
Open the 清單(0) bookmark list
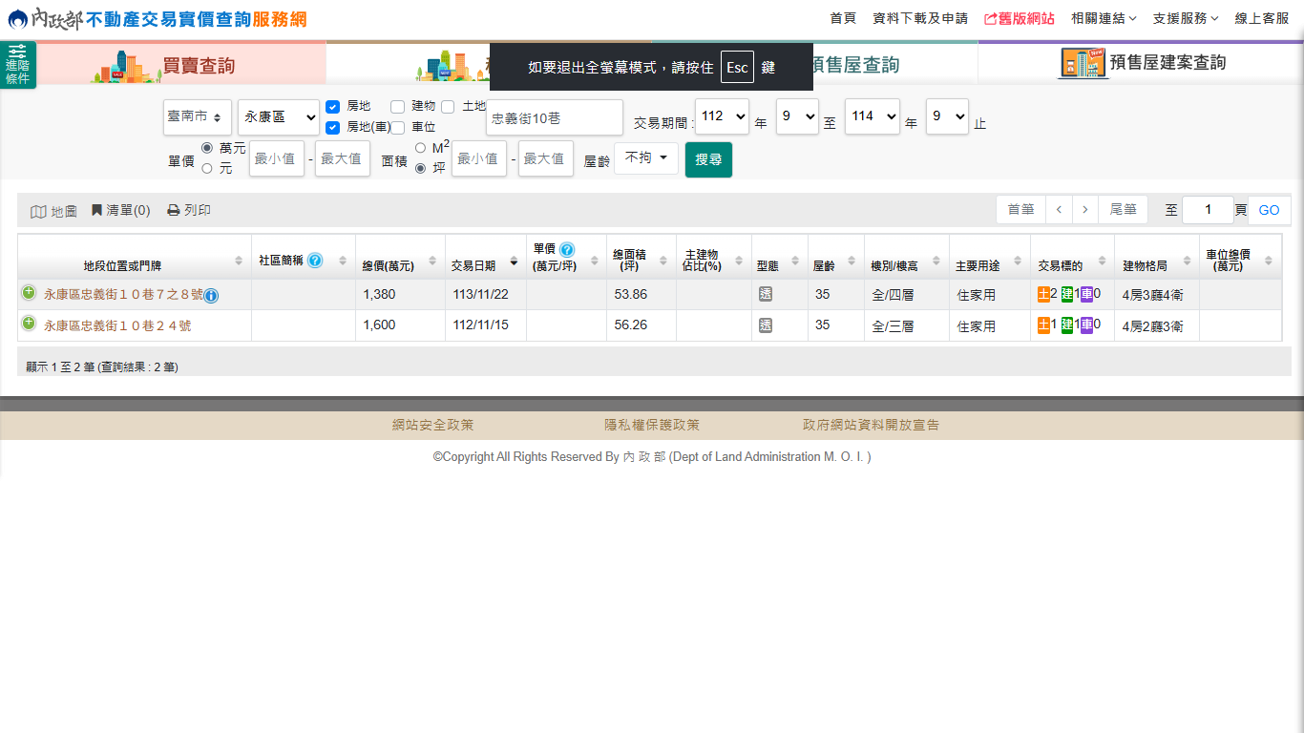[120, 210]
